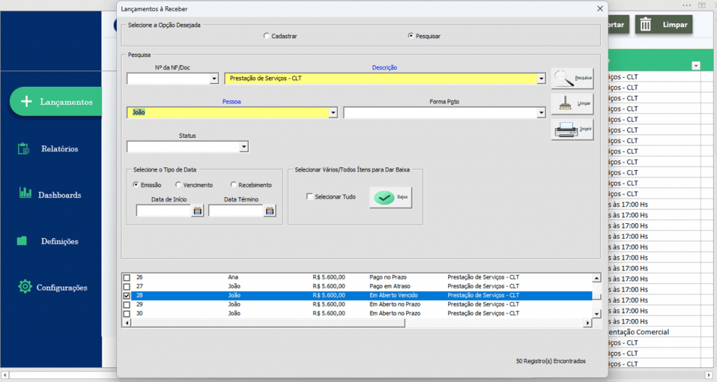Click the results list scroll-up arrow
717x382 pixels.
click(x=597, y=278)
